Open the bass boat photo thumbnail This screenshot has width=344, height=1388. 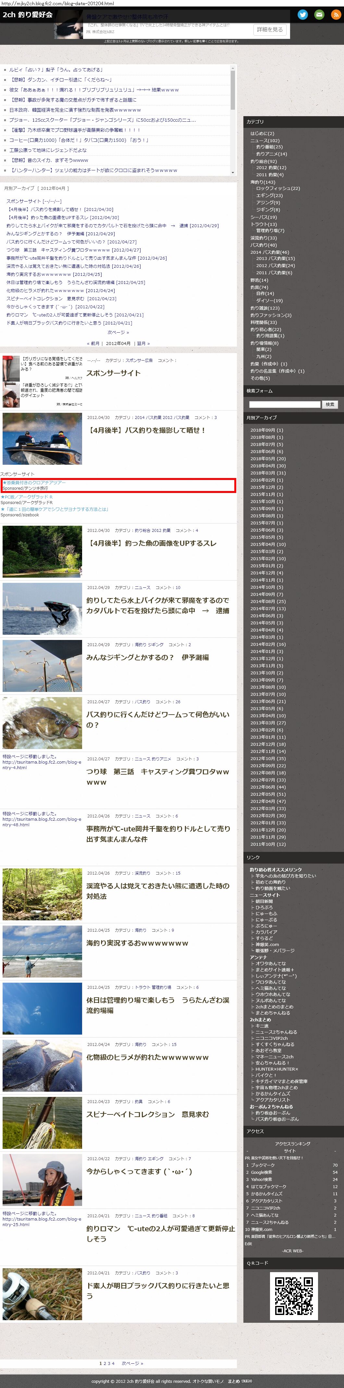[x=42, y=439]
